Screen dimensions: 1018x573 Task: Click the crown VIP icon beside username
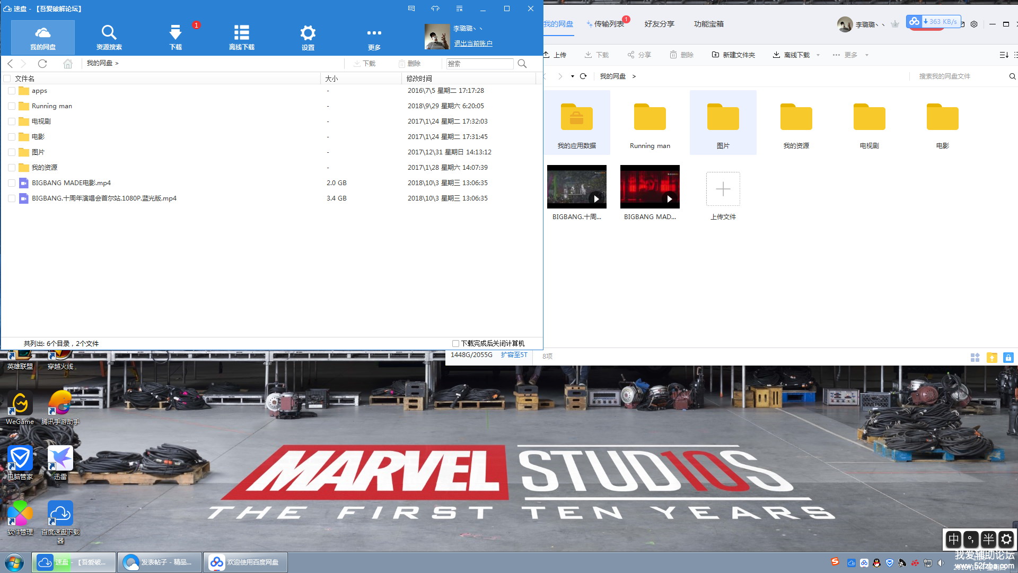(895, 24)
